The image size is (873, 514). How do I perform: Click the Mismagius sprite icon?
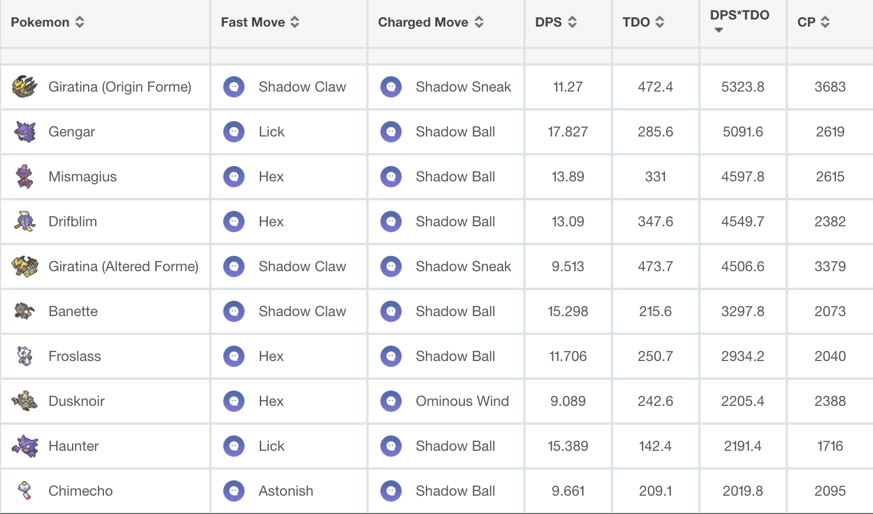coord(24,177)
